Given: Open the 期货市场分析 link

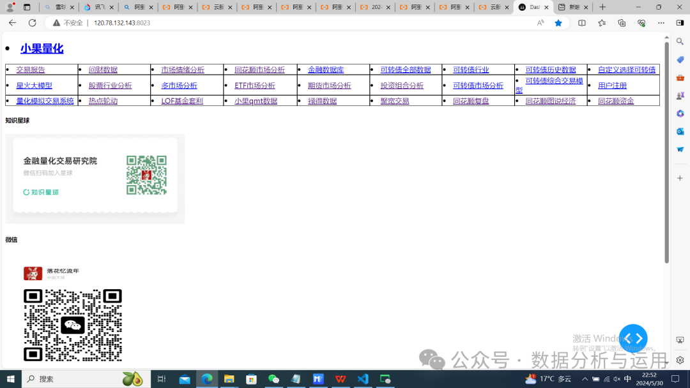Looking at the screenshot, I should tap(329, 86).
